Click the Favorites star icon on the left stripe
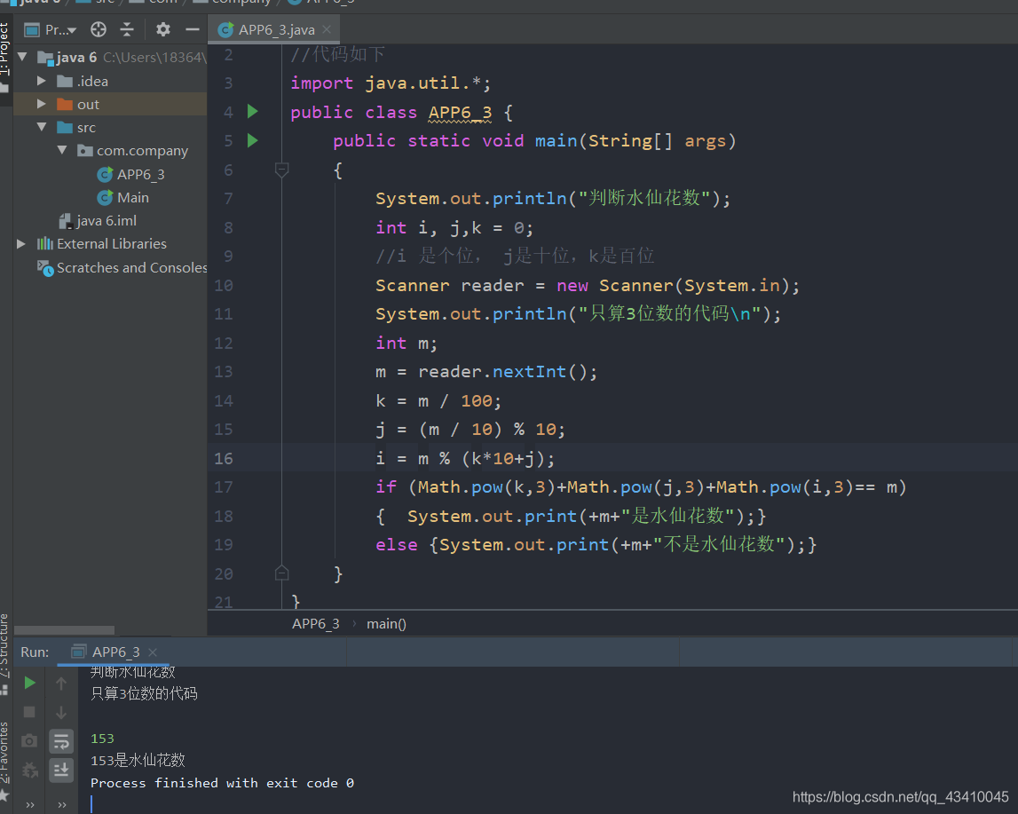The height and width of the screenshot is (814, 1018). pos(4,795)
